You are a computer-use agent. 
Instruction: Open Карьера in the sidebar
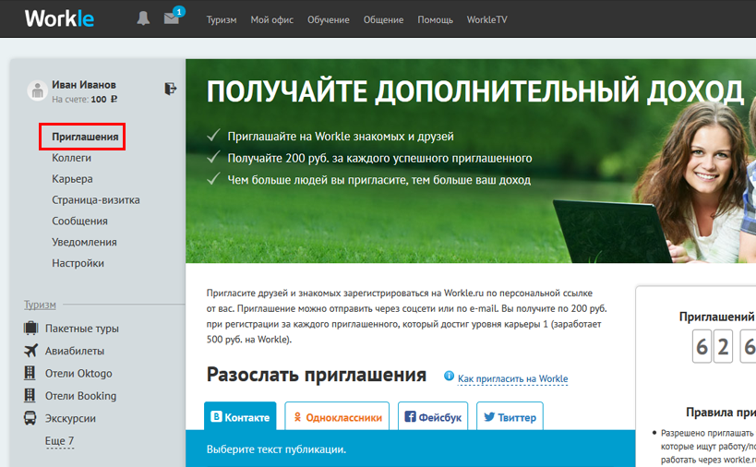pos(72,179)
